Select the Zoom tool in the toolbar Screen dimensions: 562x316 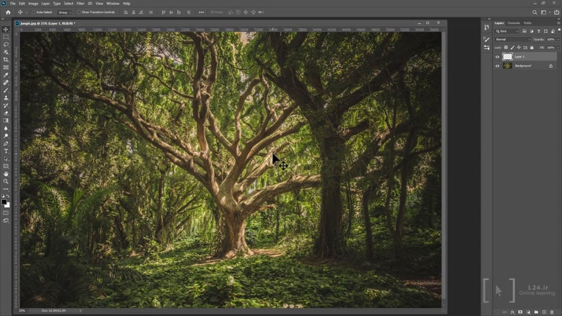(6, 182)
